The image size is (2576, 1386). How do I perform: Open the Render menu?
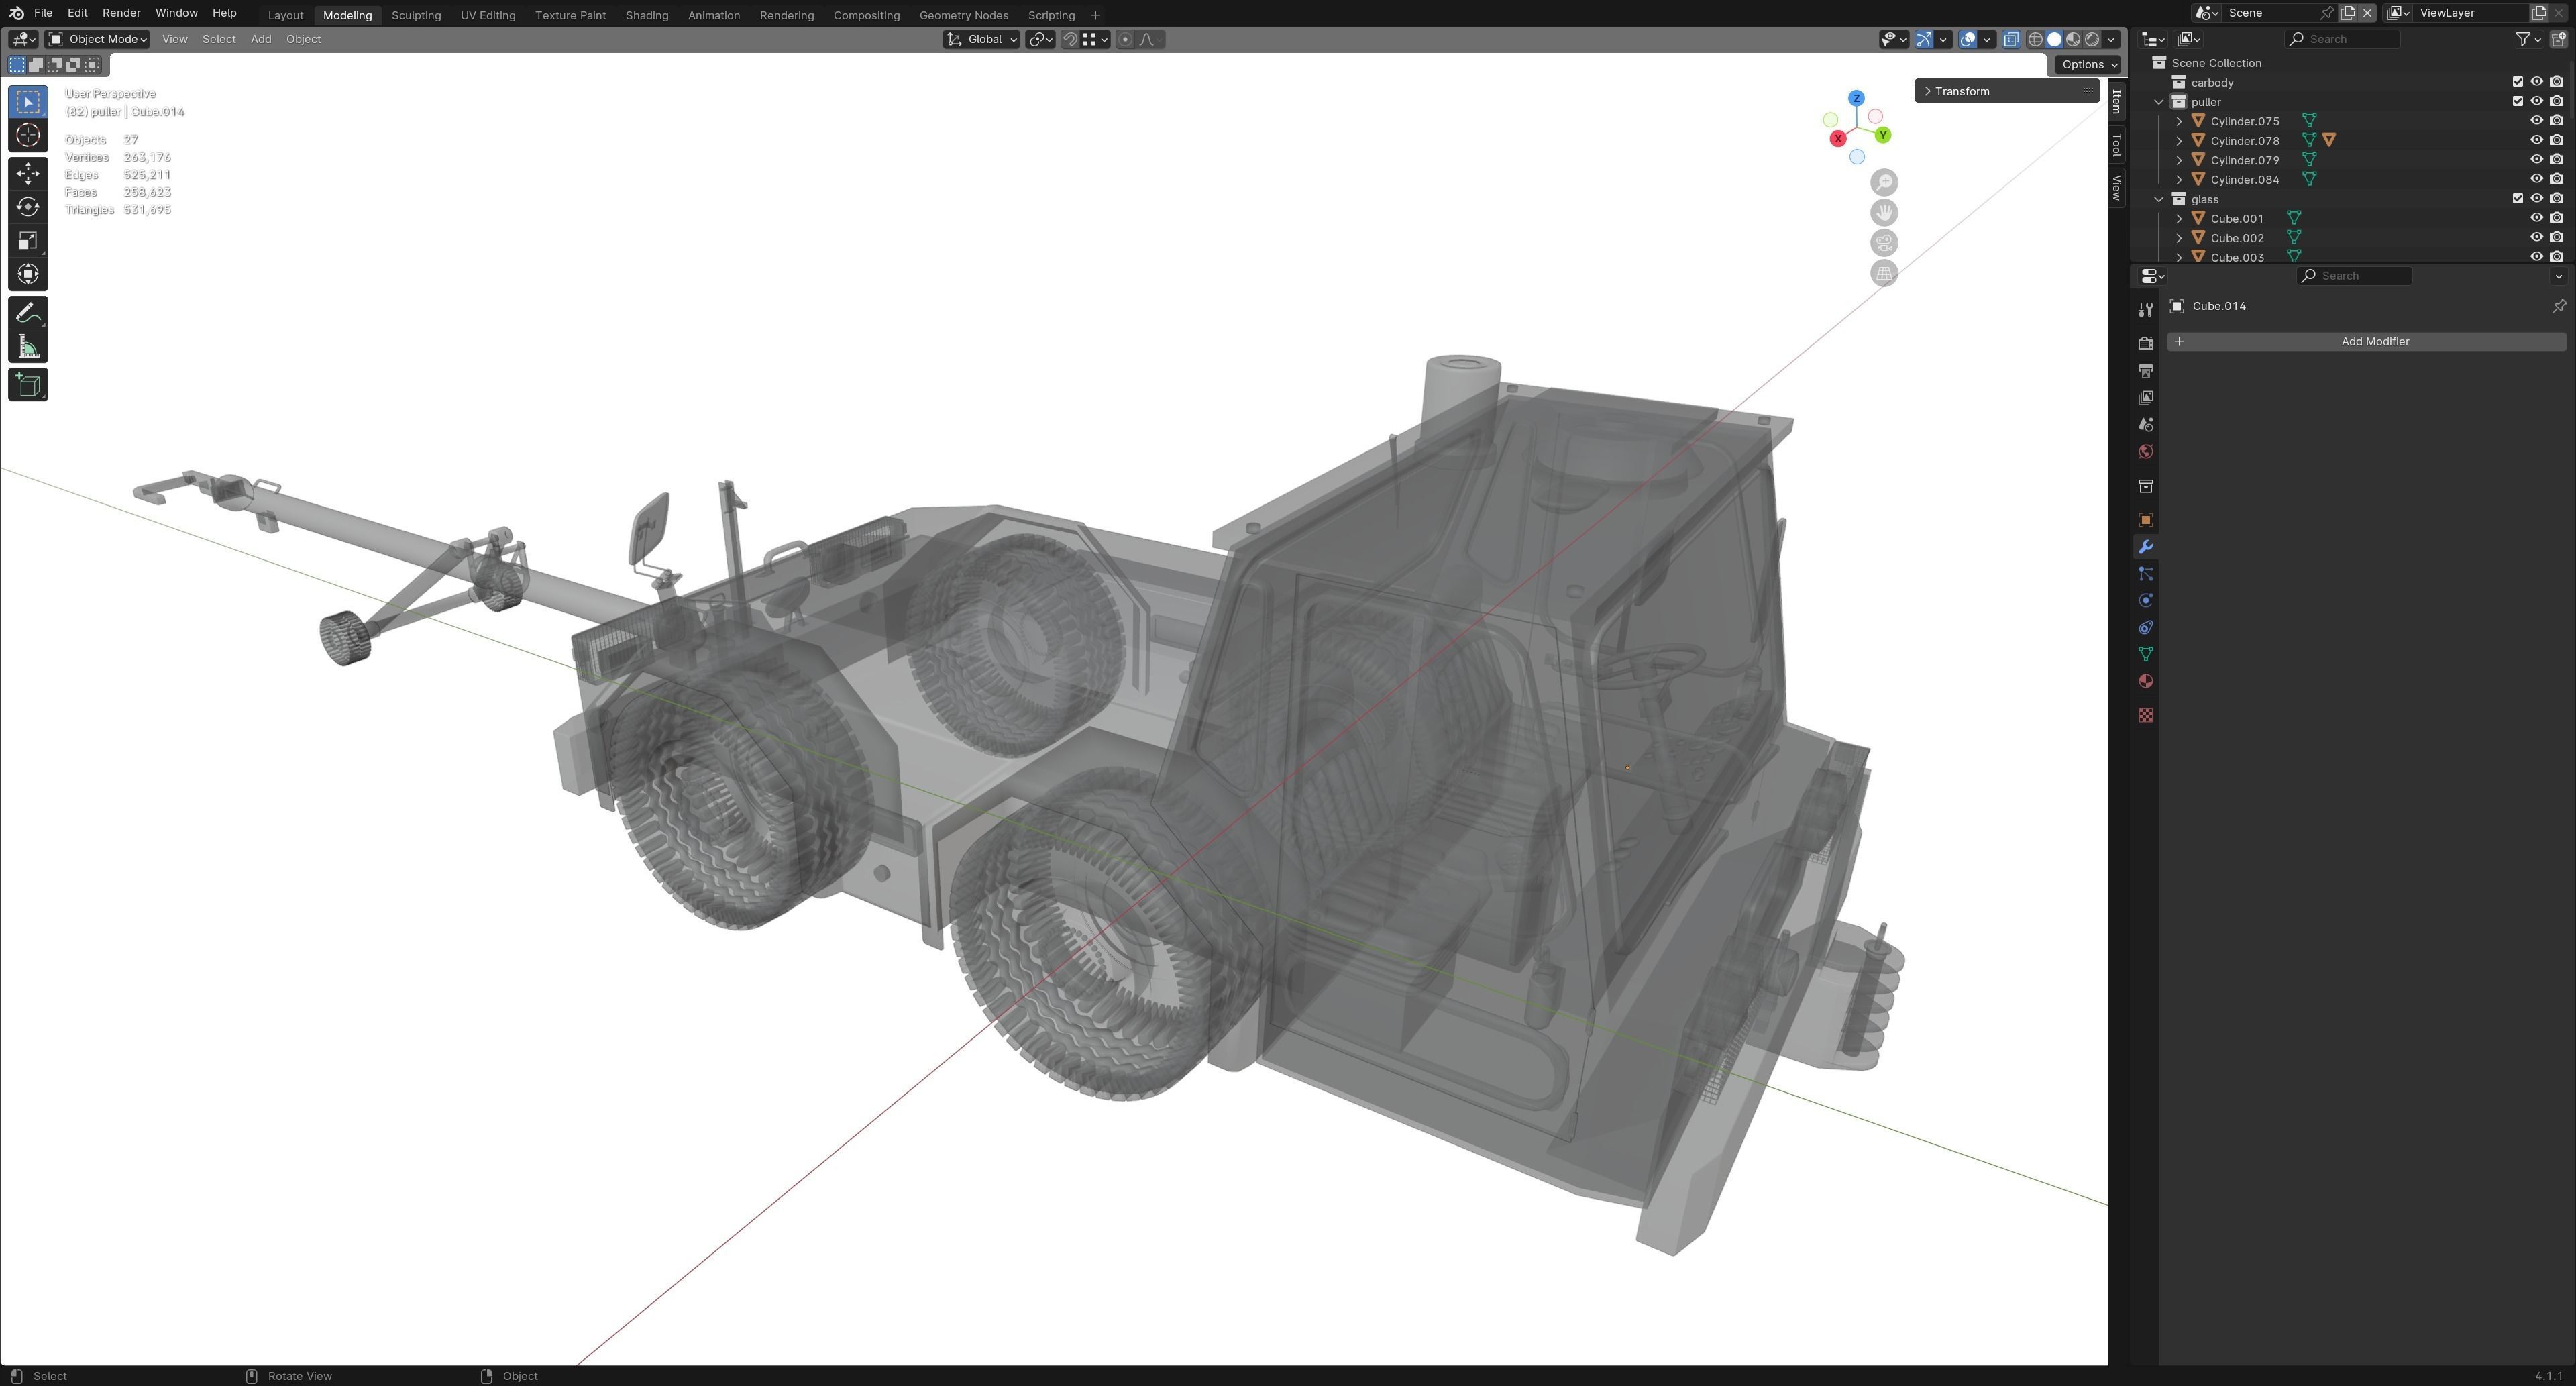[121, 13]
